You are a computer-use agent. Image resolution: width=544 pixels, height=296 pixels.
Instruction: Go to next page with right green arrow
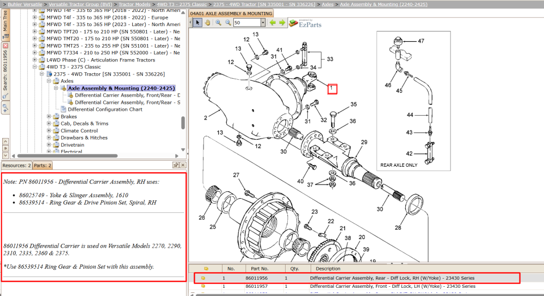pos(282,22)
